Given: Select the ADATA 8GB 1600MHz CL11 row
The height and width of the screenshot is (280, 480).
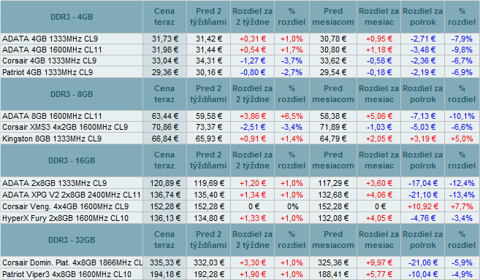Looking at the screenshot, I should click(x=240, y=116).
